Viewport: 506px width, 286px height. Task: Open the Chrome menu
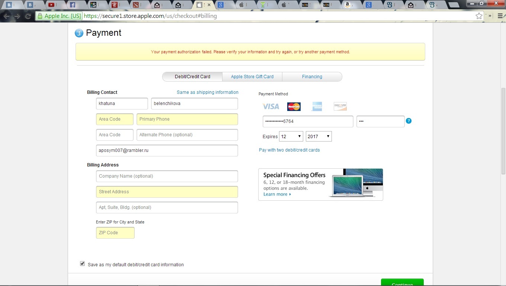pos(500,16)
